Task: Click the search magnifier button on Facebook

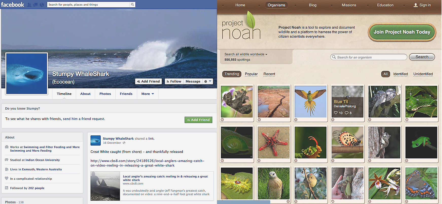Action: click(132, 5)
